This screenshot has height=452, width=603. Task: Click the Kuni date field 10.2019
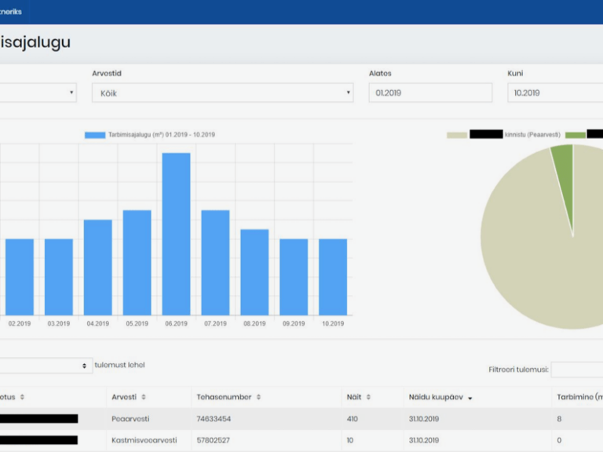tap(554, 93)
